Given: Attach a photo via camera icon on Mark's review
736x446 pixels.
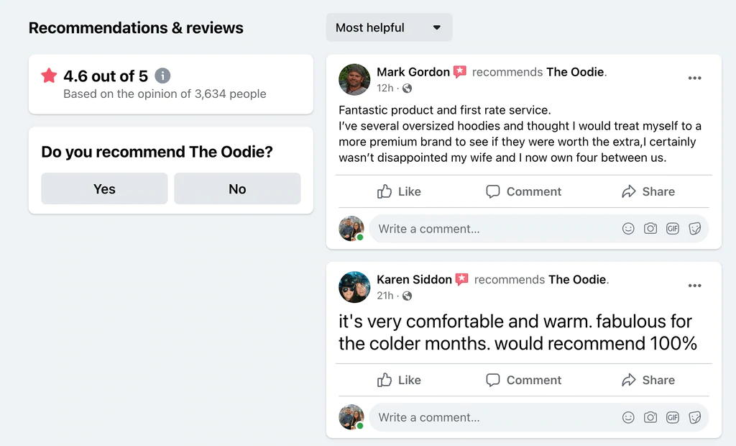Looking at the screenshot, I should click(650, 229).
